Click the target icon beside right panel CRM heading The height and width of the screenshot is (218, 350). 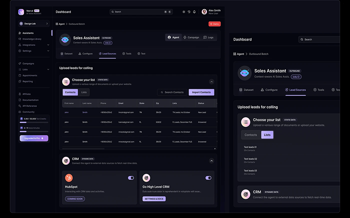(245, 194)
